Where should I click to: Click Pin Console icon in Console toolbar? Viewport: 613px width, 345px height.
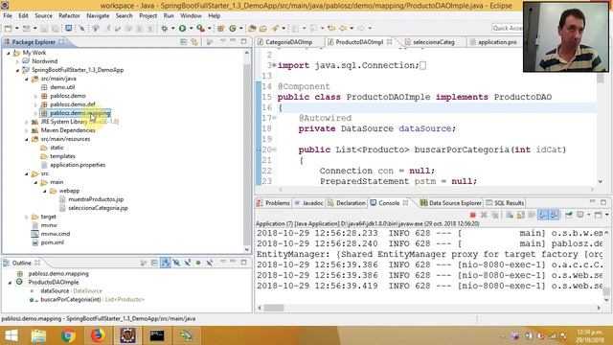pyautogui.click(x=569, y=215)
